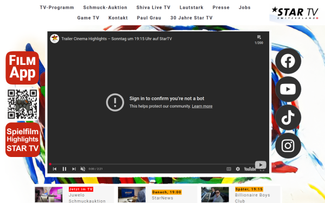
Task: Open 30 Jahre Star TV menu item
Action: click(x=192, y=18)
